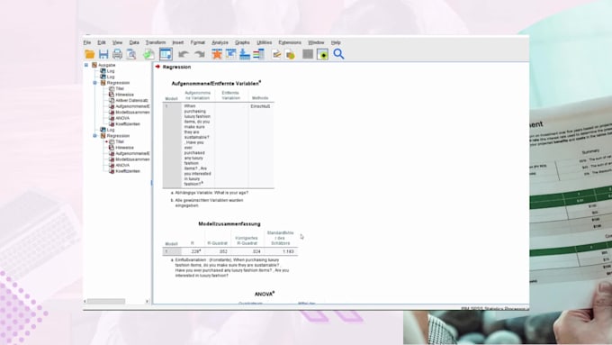Select ANOVA under the lower Regression
Image resolution: width=612 pixels, height=345 pixels.
point(122,165)
